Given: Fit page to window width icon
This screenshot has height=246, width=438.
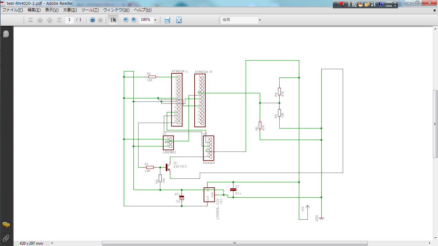Looking at the screenshot, I should (167, 20).
